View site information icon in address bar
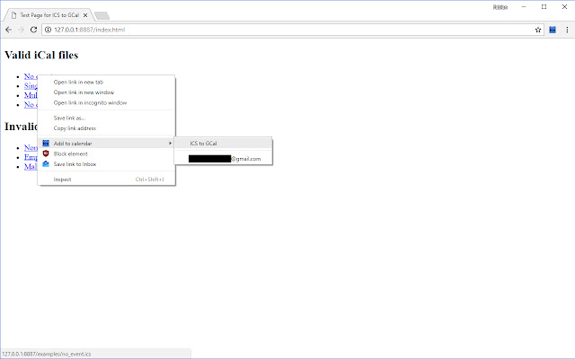Viewport: 575px width, 359px height. tap(48, 30)
